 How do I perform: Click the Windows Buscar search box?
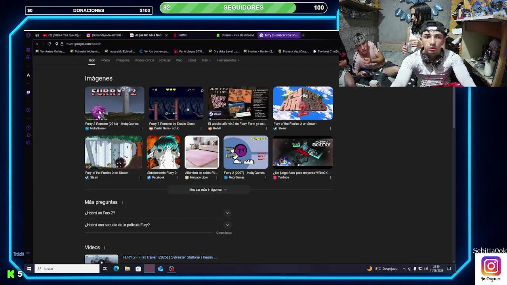click(67, 269)
